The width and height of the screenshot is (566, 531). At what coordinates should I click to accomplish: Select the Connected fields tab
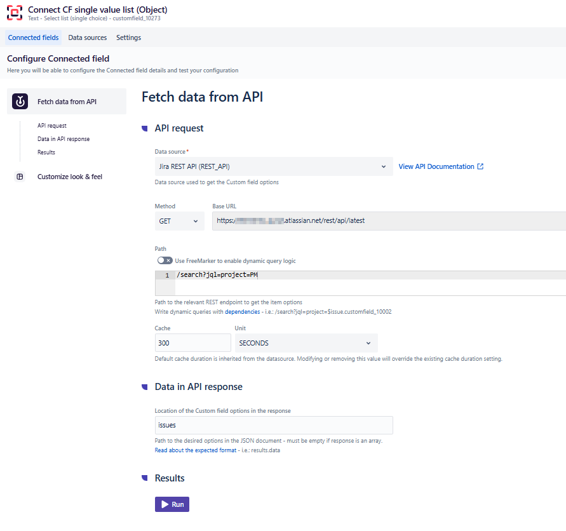(x=33, y=37)
